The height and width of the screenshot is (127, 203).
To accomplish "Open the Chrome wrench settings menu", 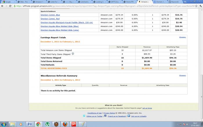I will (201, 6).
